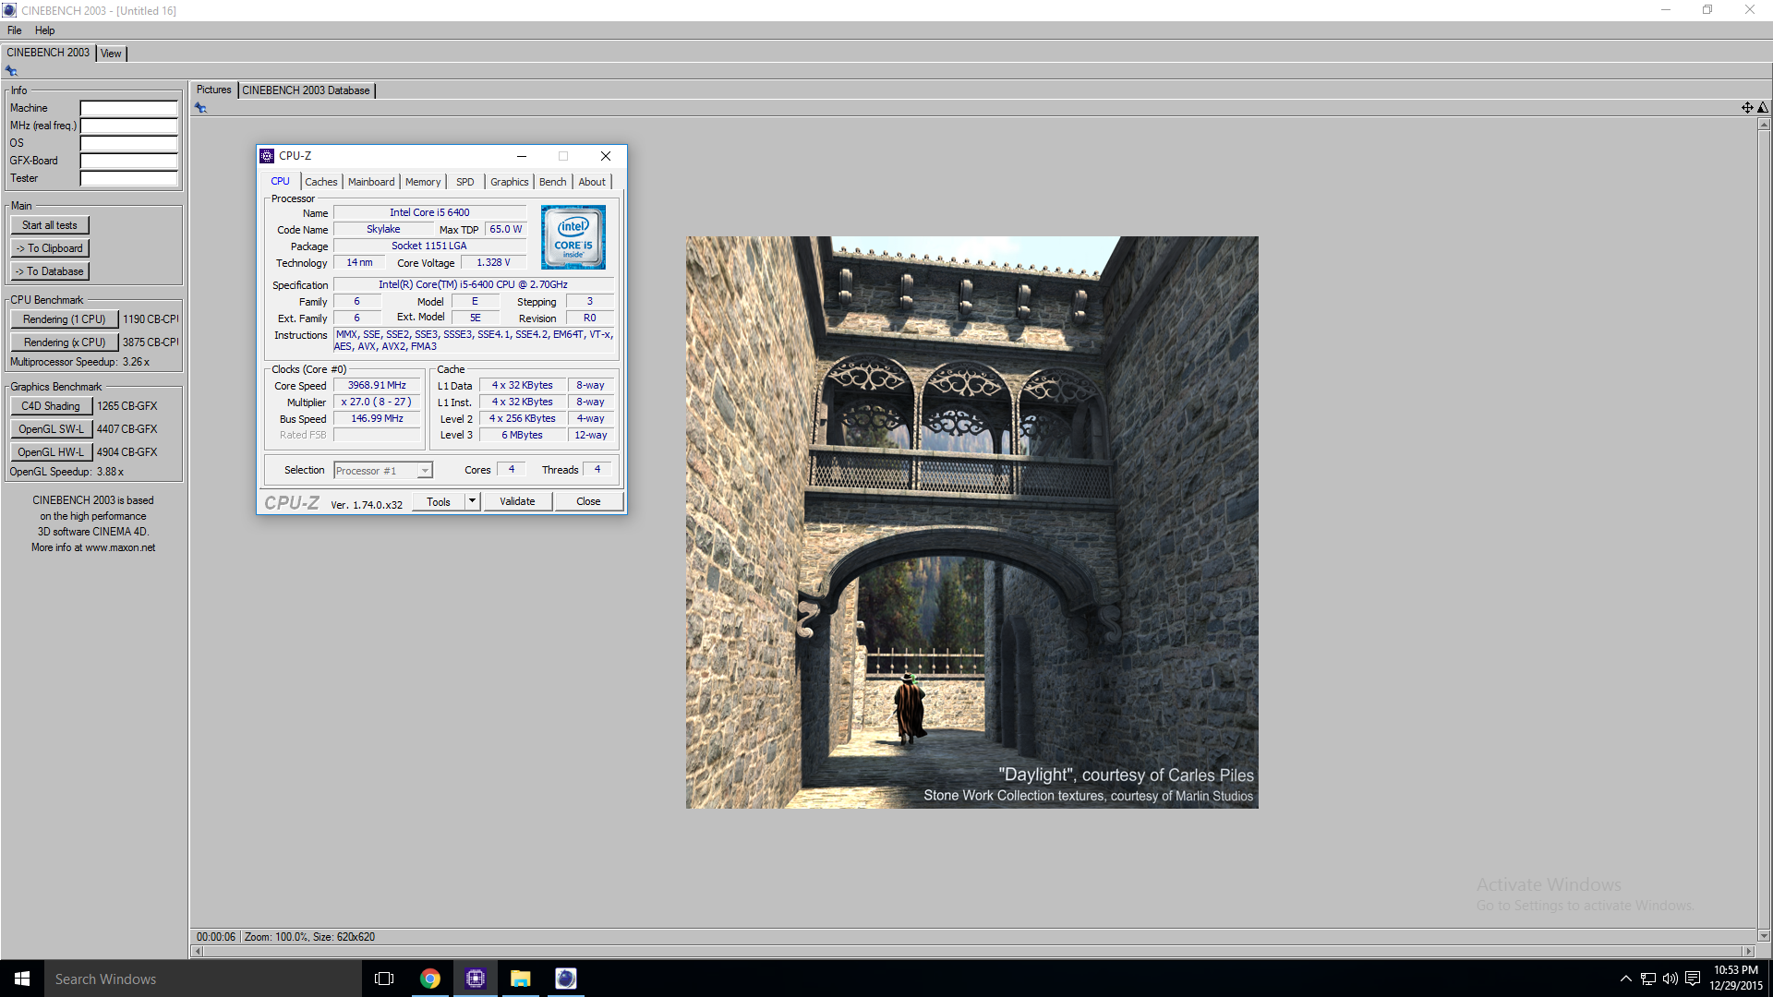Open the File menu
Image resolution: width=1773 pixels, height=997 pixels.
pyautogui.click(x=15, y=30)
